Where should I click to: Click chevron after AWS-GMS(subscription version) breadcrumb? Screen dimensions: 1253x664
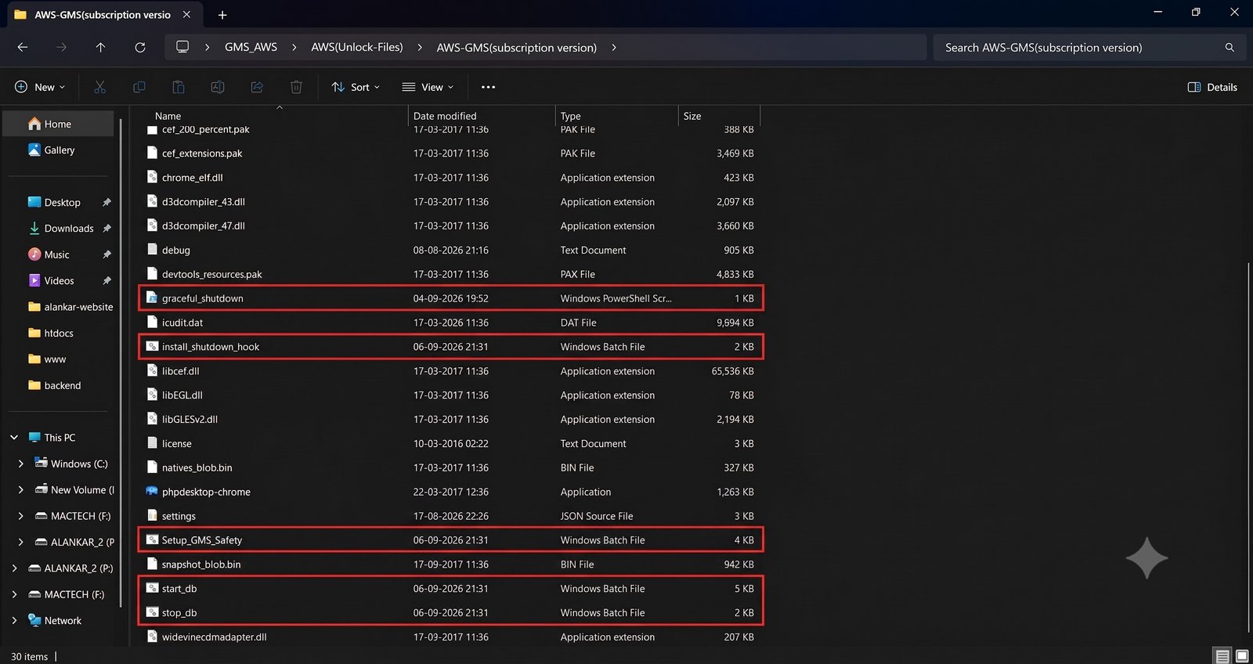[614, 48]
